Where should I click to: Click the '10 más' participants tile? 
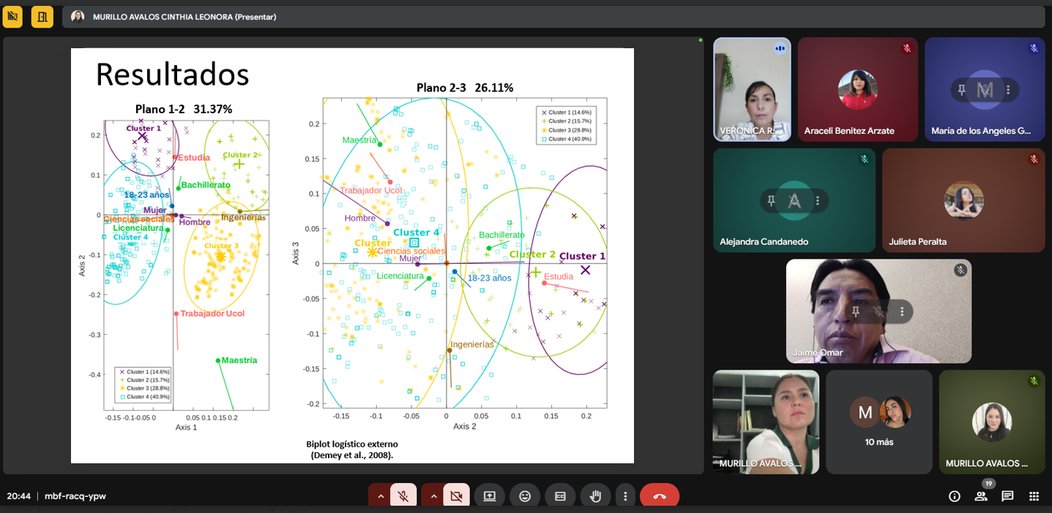[879, 422]
